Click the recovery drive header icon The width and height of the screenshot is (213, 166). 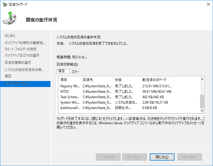pyautogui.click(x=10, y=18)
